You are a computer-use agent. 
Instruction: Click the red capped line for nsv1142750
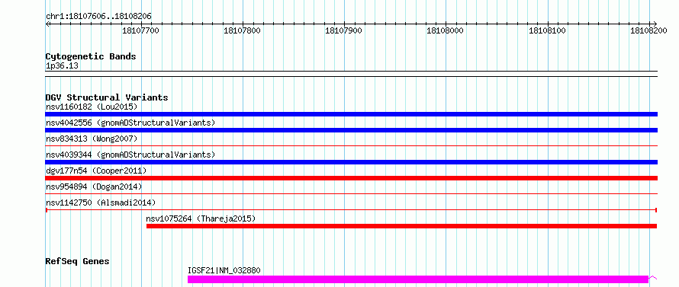pos(351,209)
